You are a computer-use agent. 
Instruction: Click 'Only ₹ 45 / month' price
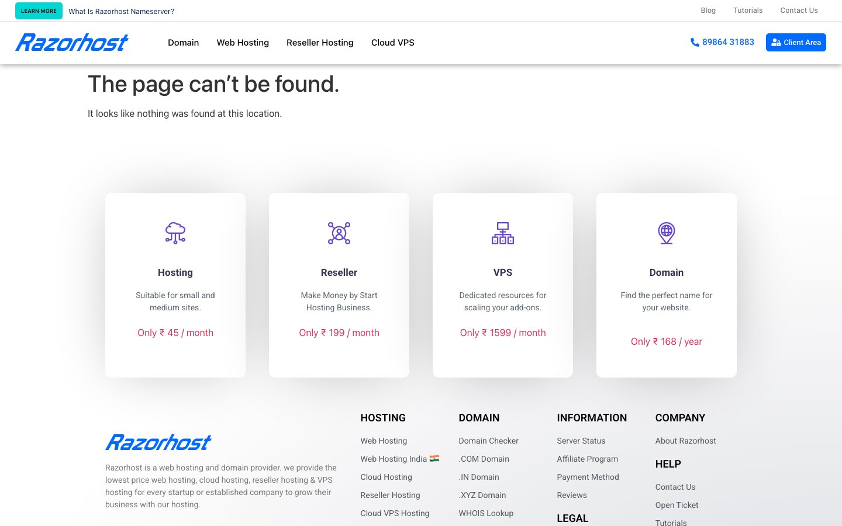point(175,333)
